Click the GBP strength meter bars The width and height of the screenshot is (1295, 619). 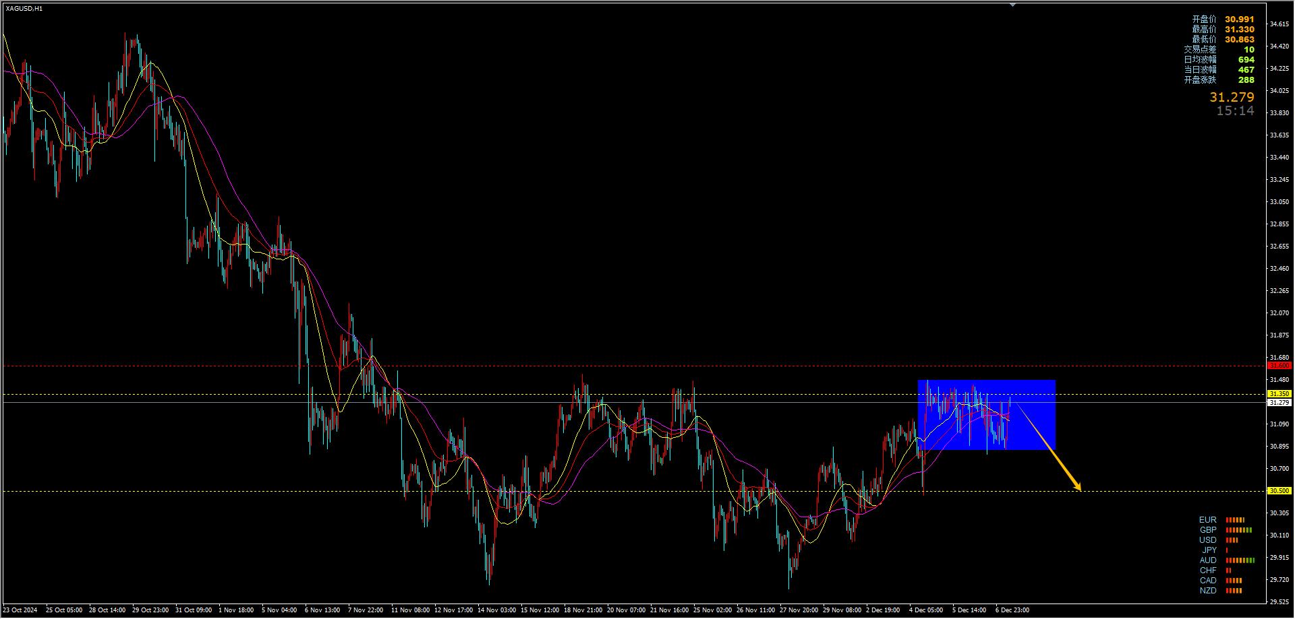click(x=1239, y=530)
